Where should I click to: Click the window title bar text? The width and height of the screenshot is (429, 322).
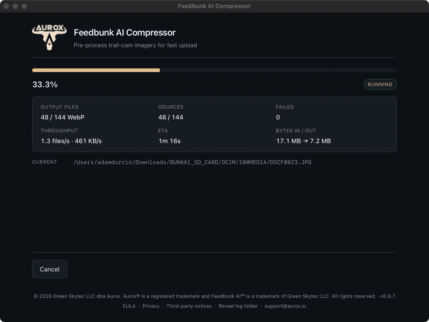[x=214, y=6]
